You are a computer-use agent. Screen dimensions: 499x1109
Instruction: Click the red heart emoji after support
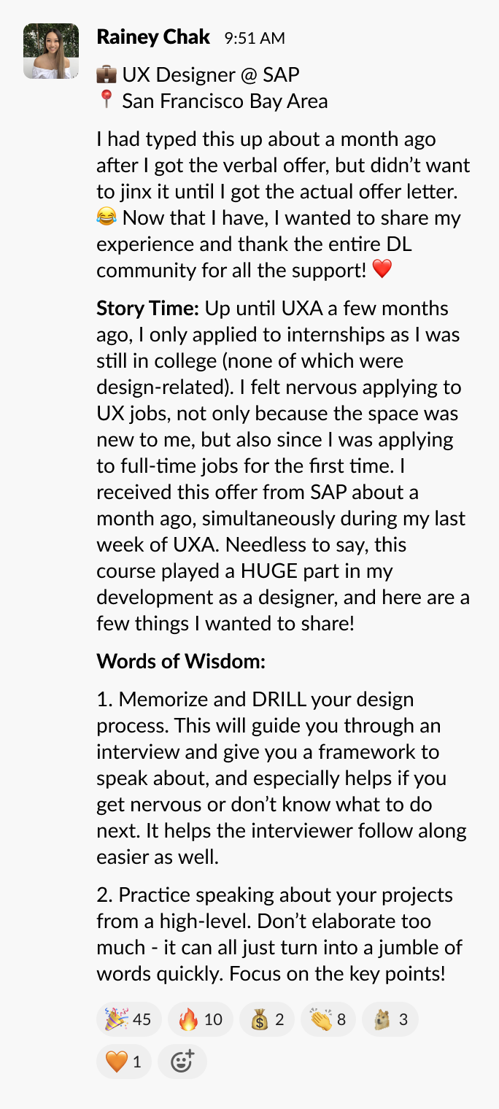click(x=382, y=269)
